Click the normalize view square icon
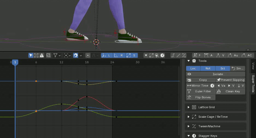The image size is (256, 138). pos(48,55)
